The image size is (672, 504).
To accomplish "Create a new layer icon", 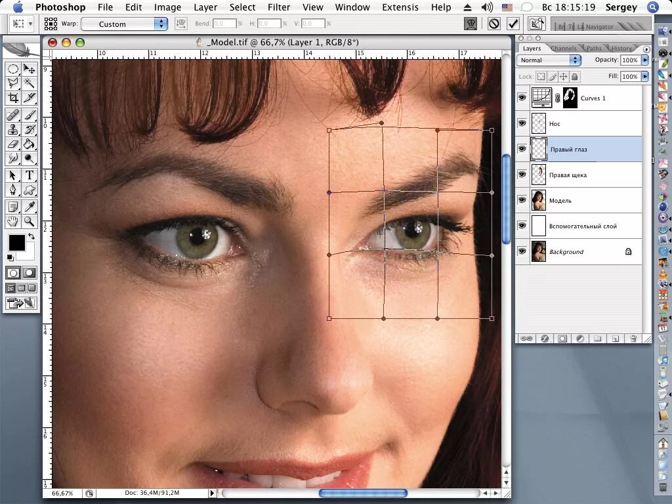I will 616,339.
